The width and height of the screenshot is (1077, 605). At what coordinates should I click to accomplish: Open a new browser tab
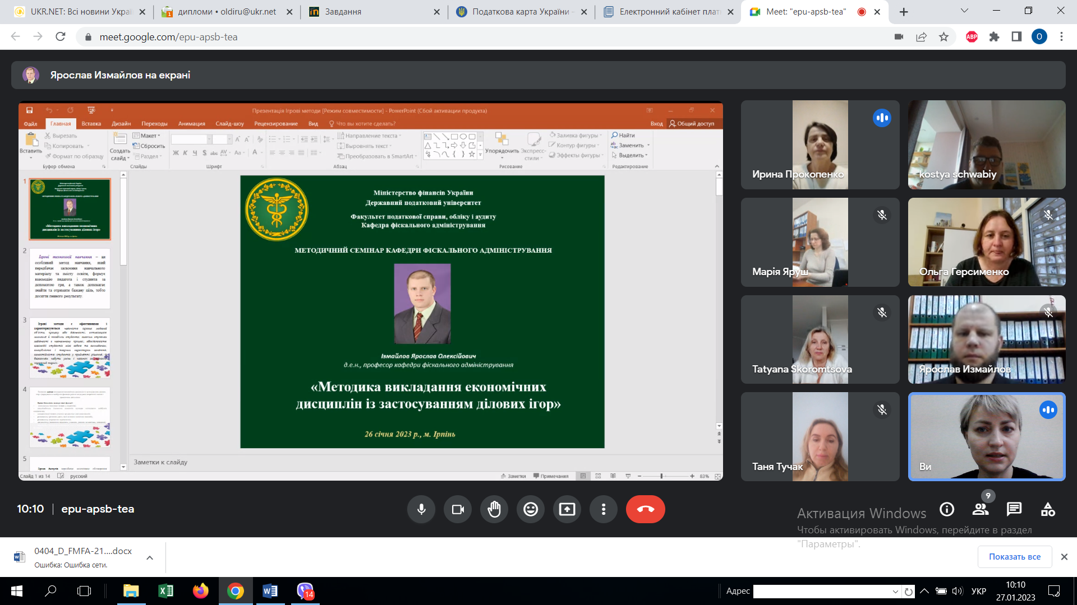tap(904, 12)
